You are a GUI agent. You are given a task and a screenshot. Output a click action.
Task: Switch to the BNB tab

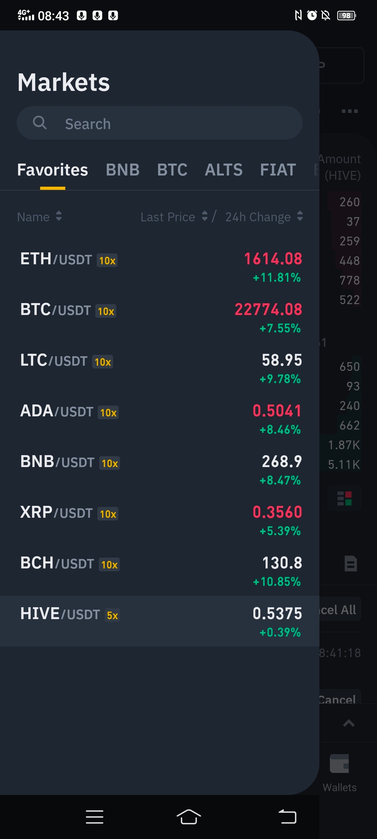tap(123, 170)
